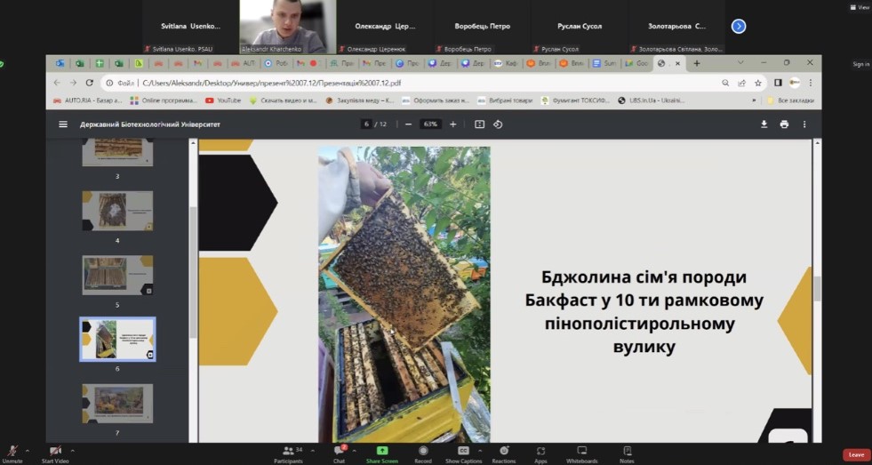This screenshot has height=465, width=872.
Task: Go forward in browser
Action: [73, 83]
